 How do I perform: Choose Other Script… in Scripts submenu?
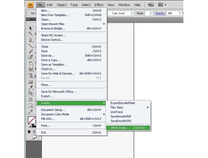tap(128, 128)
